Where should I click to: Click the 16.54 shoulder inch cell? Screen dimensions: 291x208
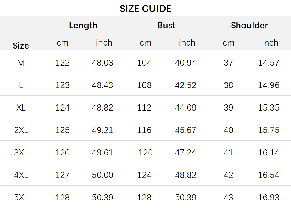(269, 175)
